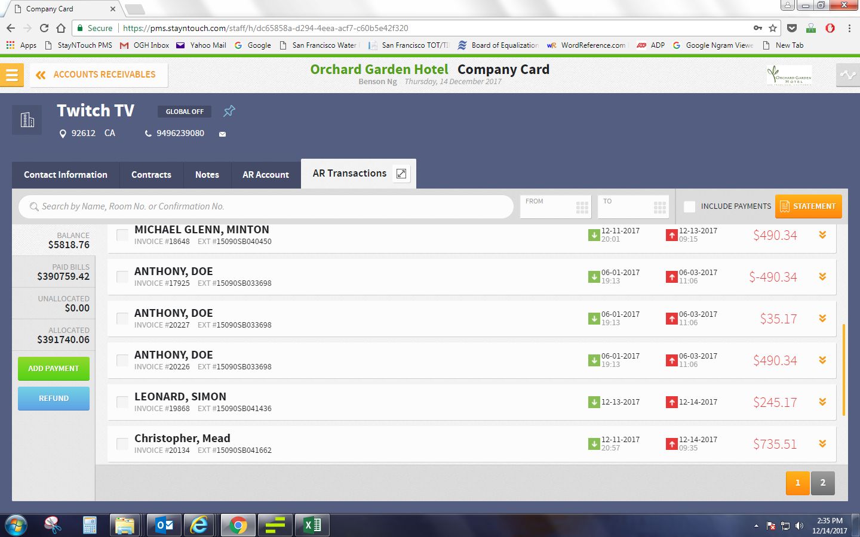Select the Leonard, Simon invoice checkbox

[122, 402]
